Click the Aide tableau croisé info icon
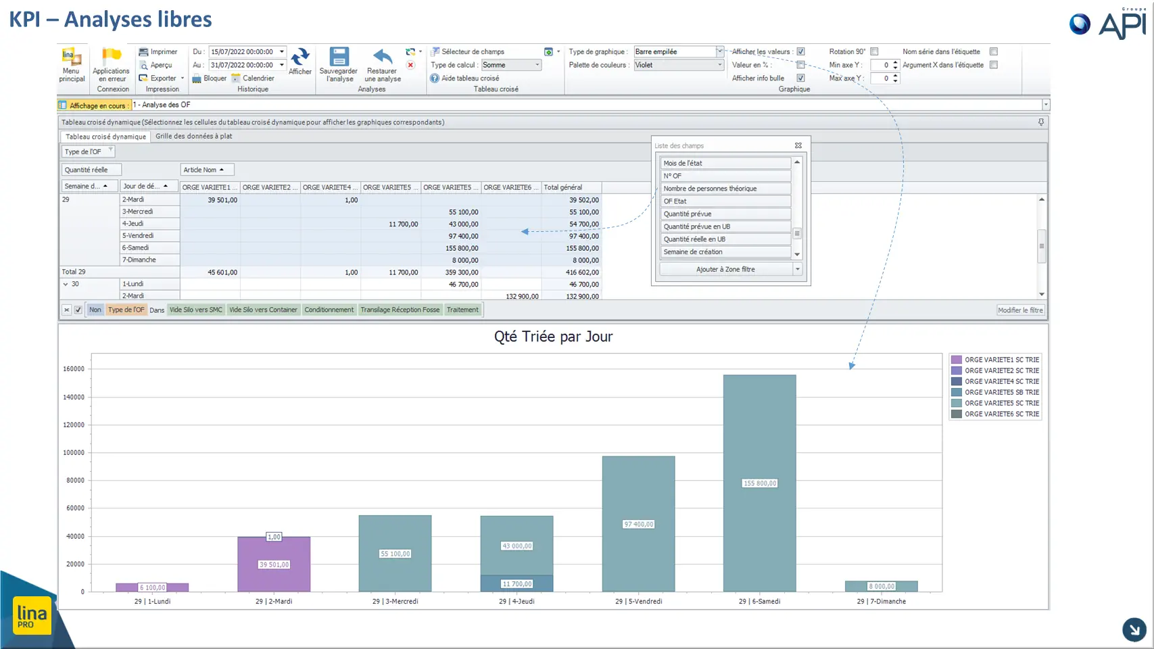The height and width of the screenshot is (649, 1154). pyautogui.click(x=435, y=78)
